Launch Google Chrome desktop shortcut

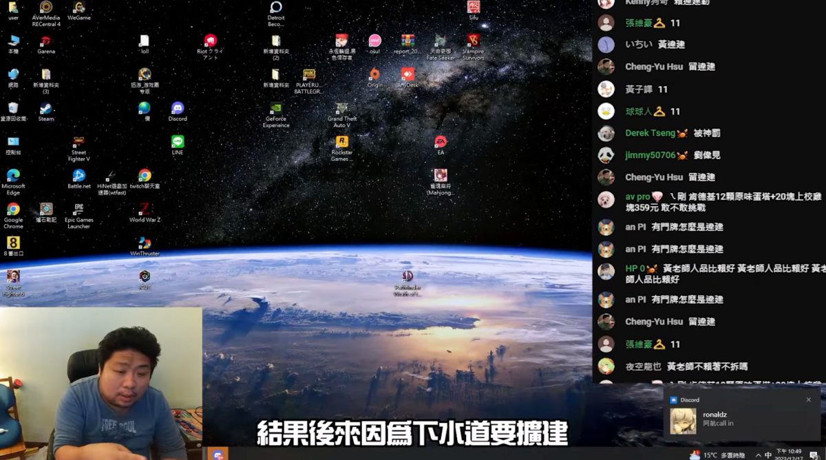[13, 216]
